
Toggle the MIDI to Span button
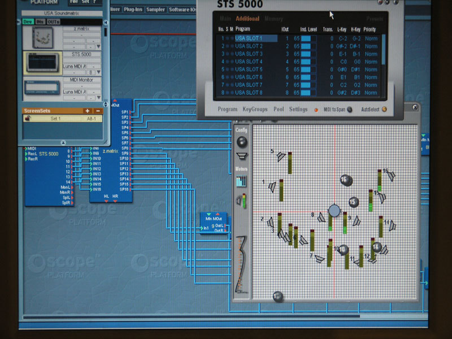(x=349, y=110)
